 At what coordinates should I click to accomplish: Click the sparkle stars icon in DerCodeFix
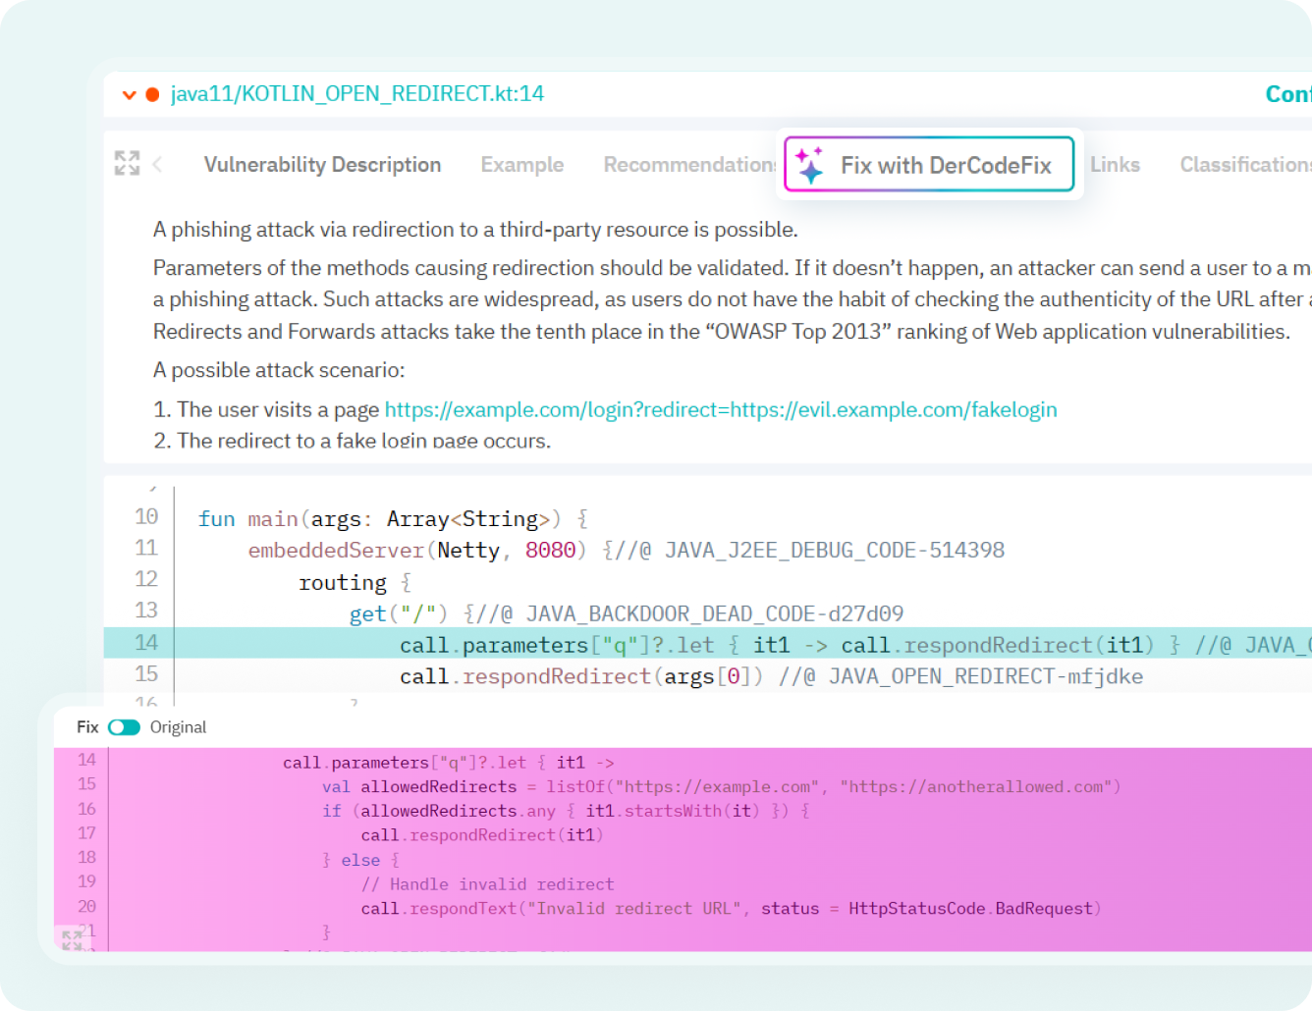(809, 165)
